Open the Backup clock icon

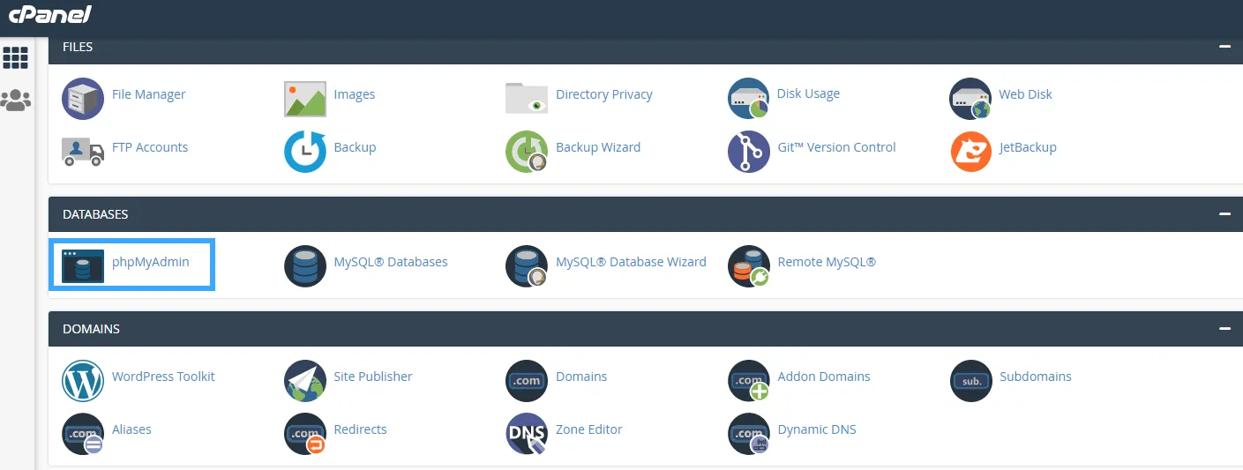point(305,151)
